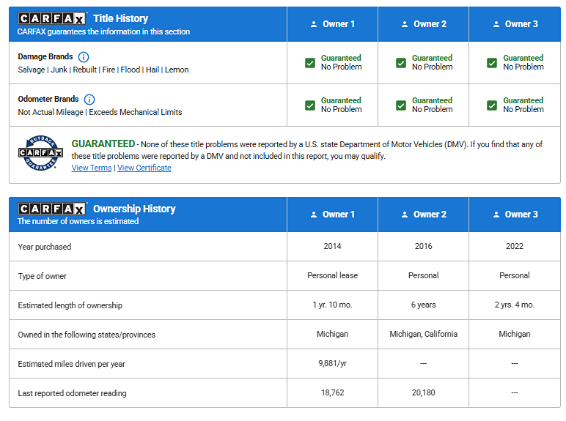Viewport: 566px width, 421px height.
Task: Click 'Not Actual Mileage | Exceeds Mechanical Limits' text
Action: 100,112
